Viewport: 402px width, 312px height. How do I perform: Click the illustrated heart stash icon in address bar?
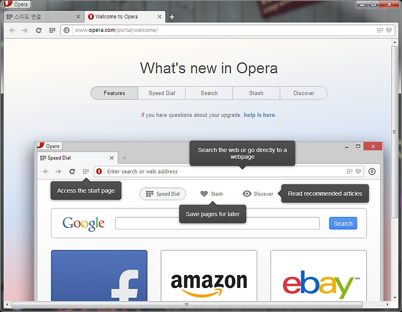point(358,171)
